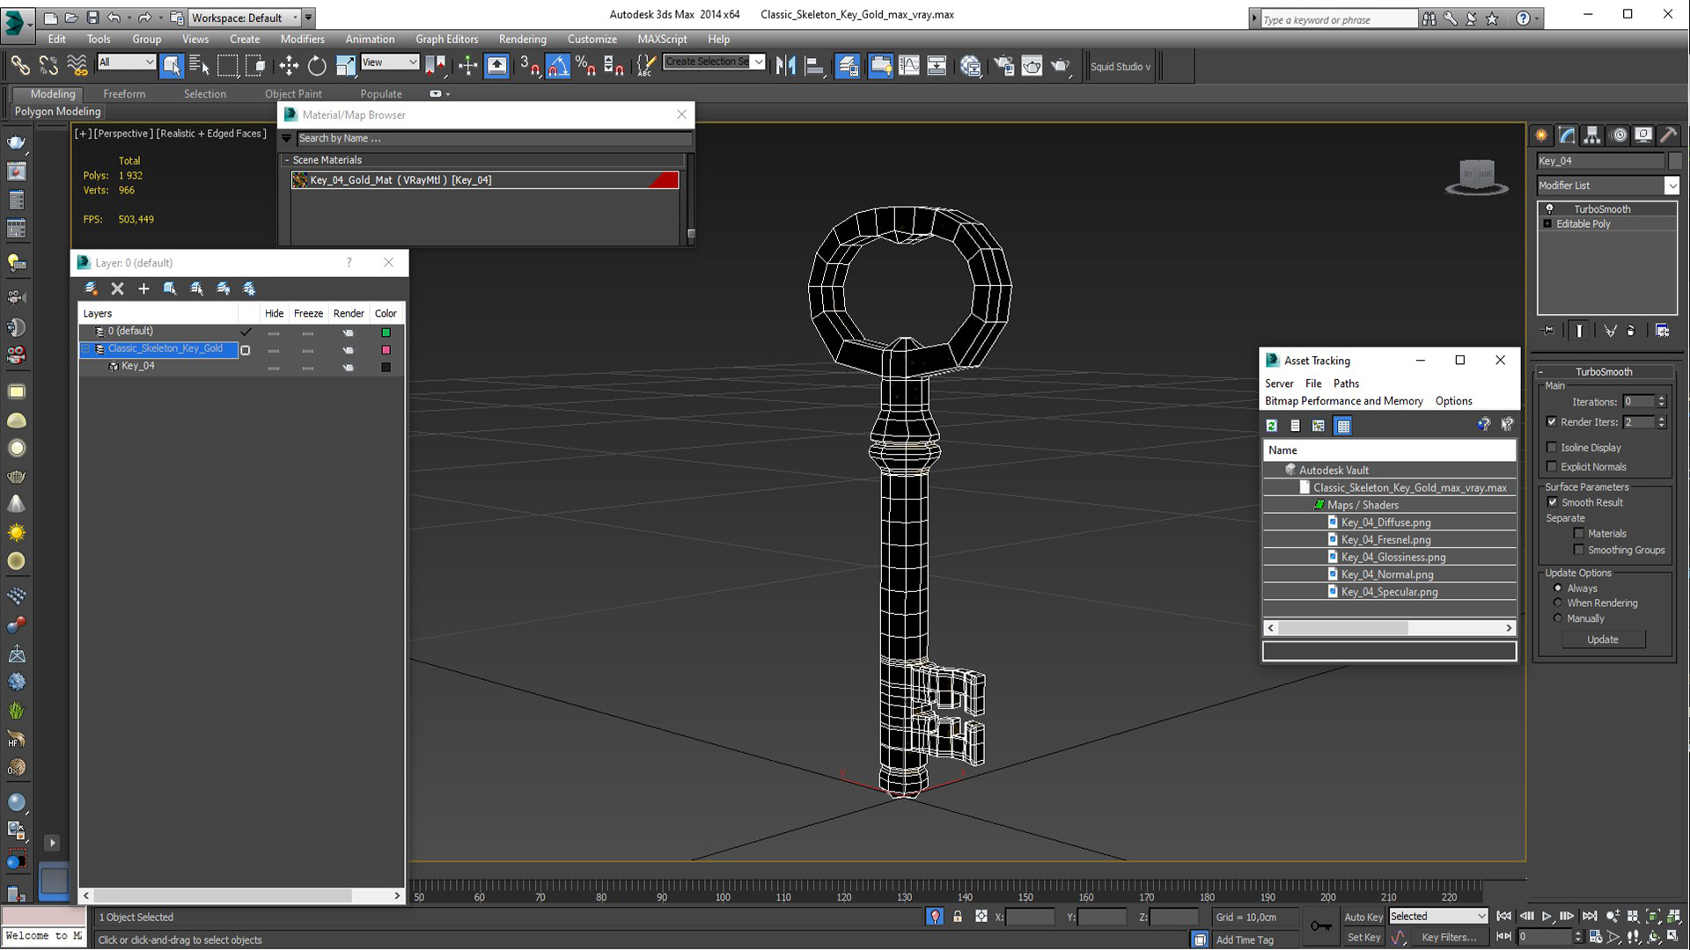
Task: Click the Polygon Modeling panel label
Action: (57, 112)
